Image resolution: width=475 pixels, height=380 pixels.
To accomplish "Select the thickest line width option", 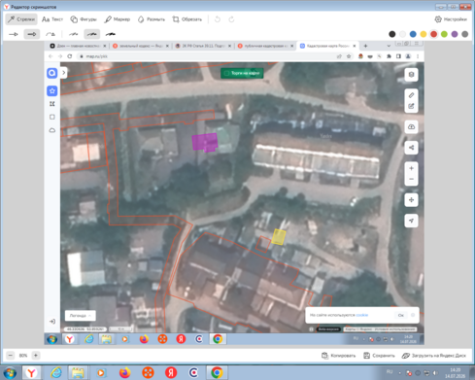I will pyautogui.click(x=111, y=34).
